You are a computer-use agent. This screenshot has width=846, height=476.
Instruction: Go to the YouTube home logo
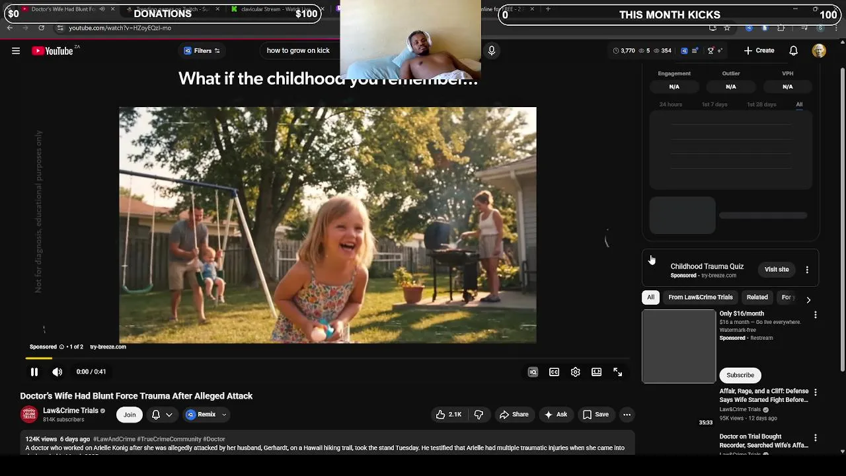[x=52, y=51]
